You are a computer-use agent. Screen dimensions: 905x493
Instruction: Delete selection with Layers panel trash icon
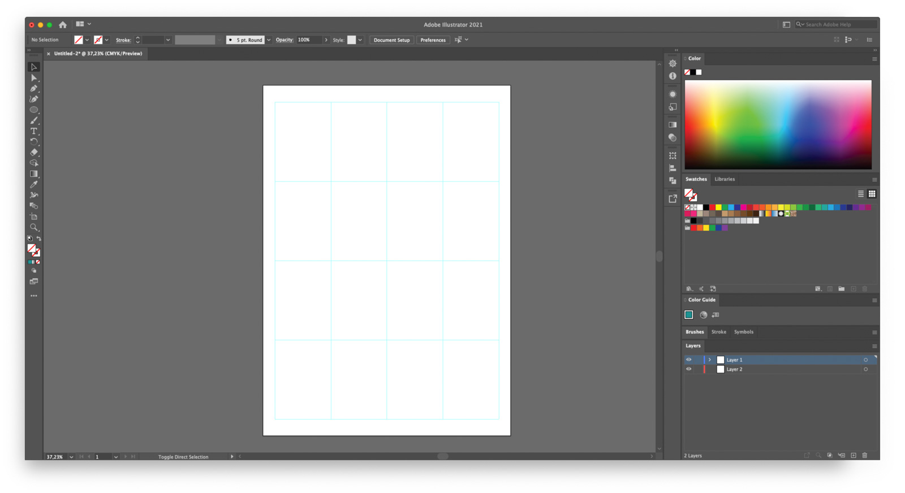[x=864, y=456]
